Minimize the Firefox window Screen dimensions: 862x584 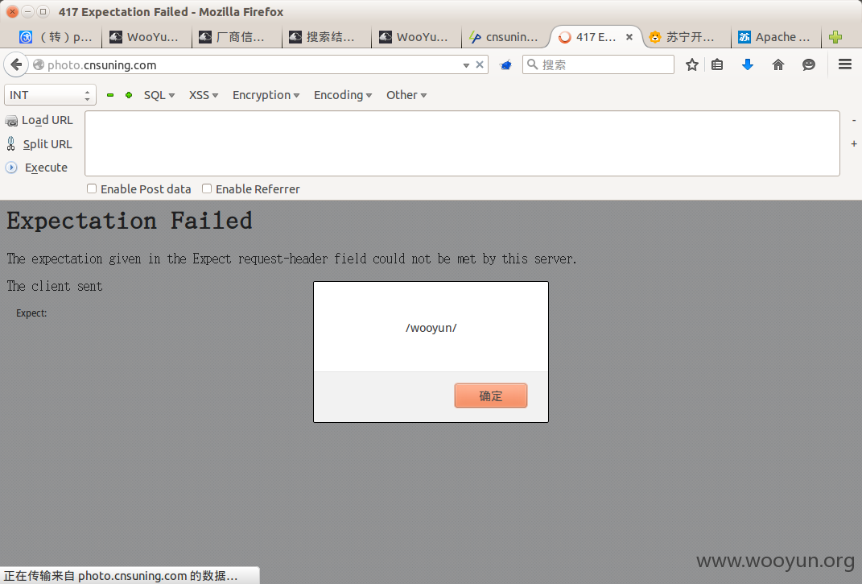tap(27, 11)
